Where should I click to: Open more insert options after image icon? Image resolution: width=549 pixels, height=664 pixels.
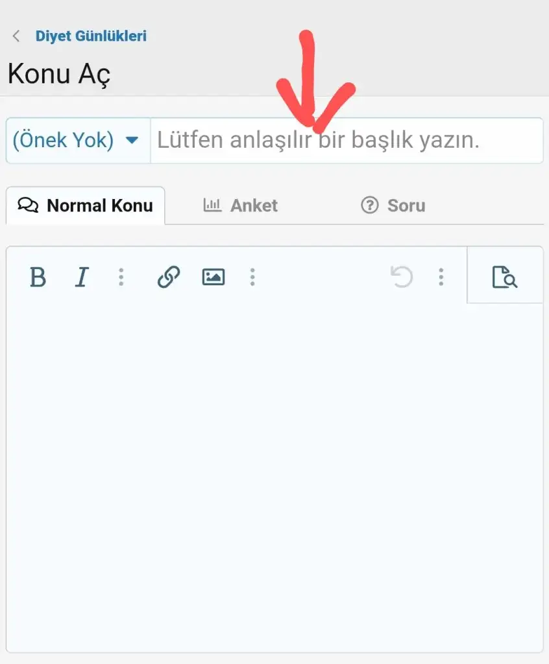click(252, 278)
